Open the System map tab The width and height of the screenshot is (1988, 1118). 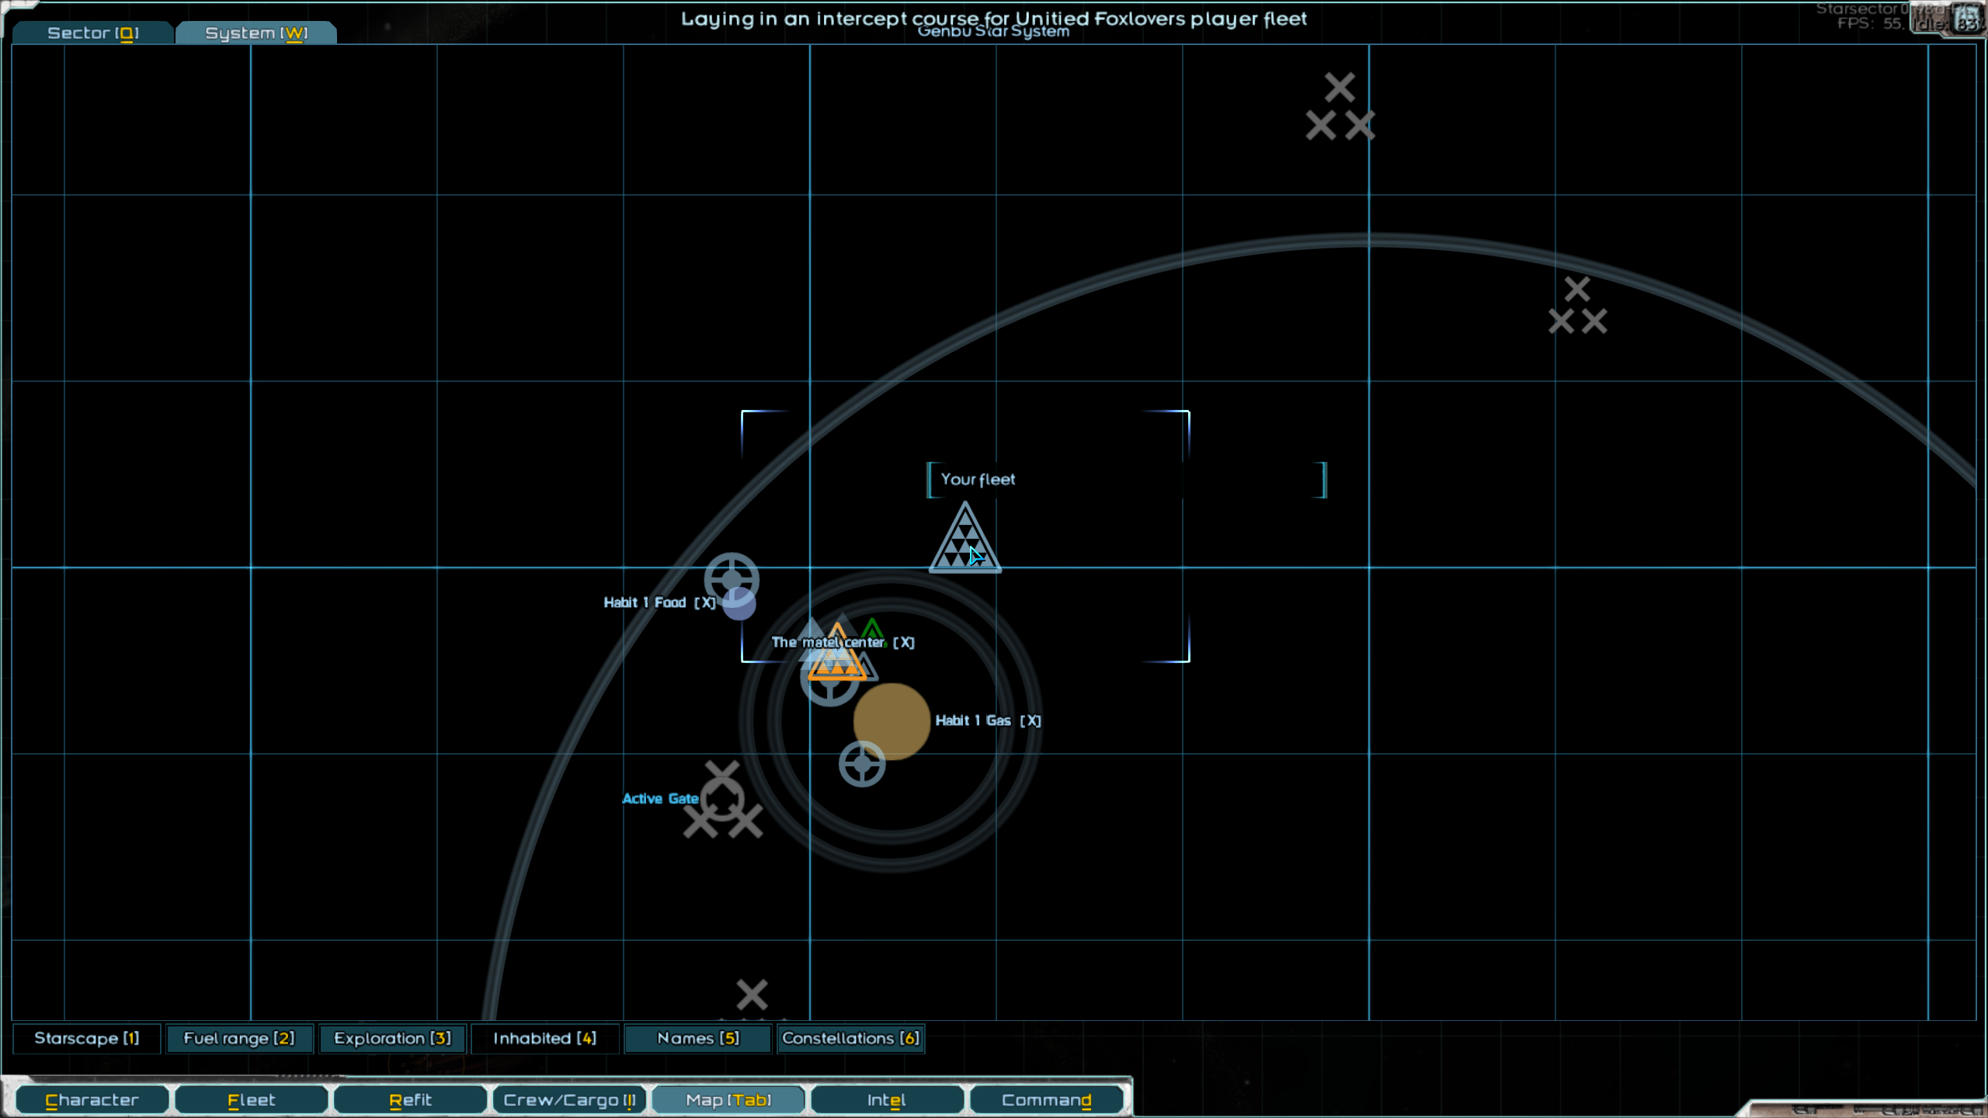click(x=255, y=33)
